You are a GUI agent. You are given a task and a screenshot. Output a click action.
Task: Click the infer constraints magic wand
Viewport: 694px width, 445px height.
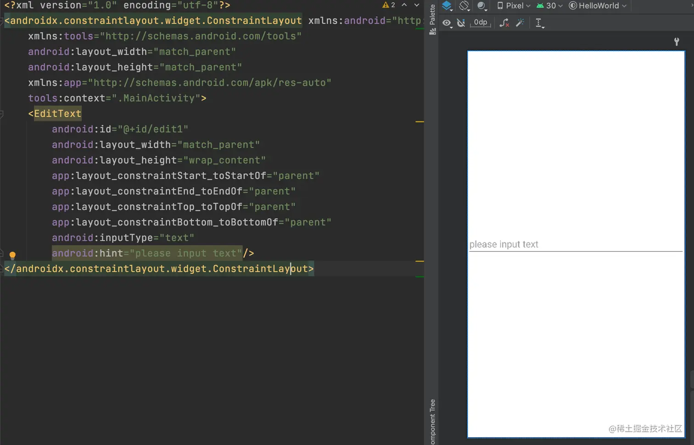tap(520, 23)
